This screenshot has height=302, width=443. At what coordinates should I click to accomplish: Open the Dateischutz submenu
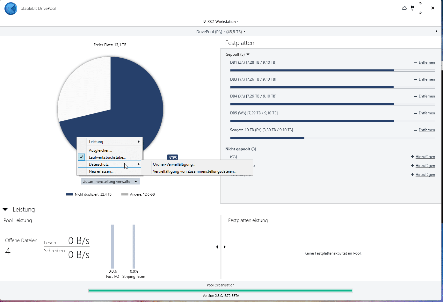(109, 164)
